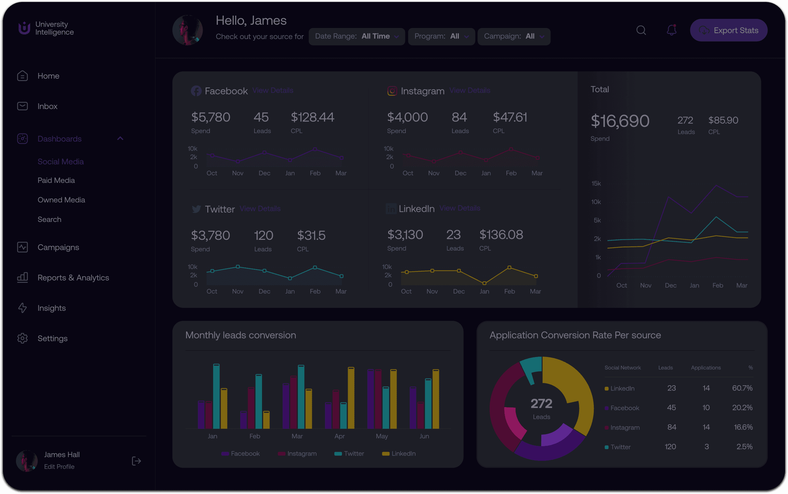Click the Twitter legend color swatch
This screenshot has height=494, width=788.
click(338, 454)
